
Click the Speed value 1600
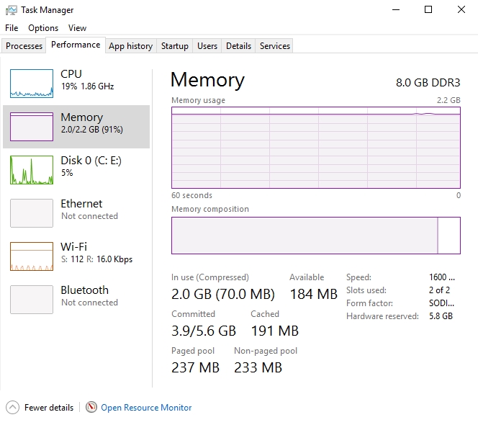(442, 277)
